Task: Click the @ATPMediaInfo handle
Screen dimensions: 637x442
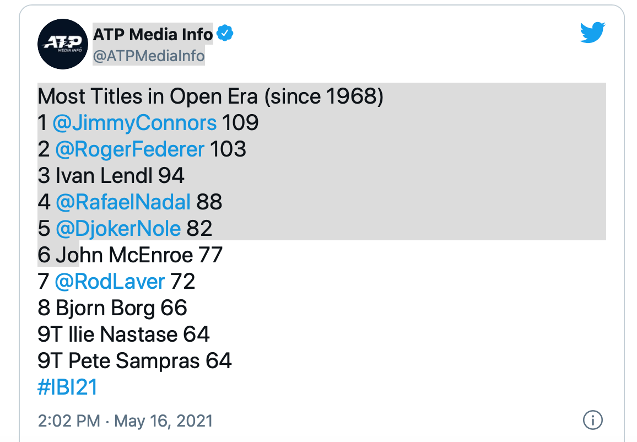Action: point(149,56)
